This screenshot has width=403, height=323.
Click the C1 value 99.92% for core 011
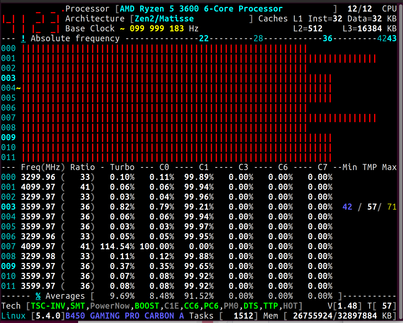199,286
